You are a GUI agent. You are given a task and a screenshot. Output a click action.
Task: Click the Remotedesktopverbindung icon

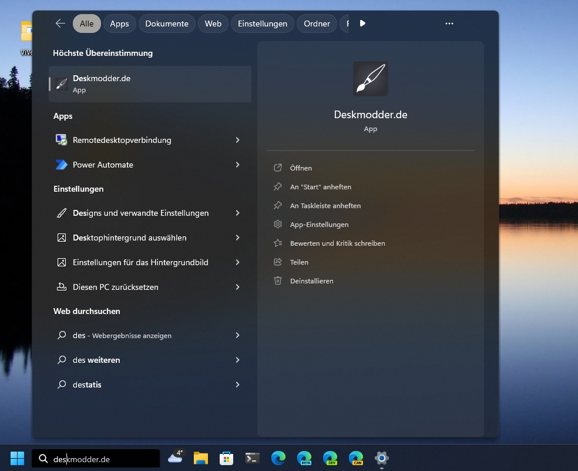pos(62,140)
